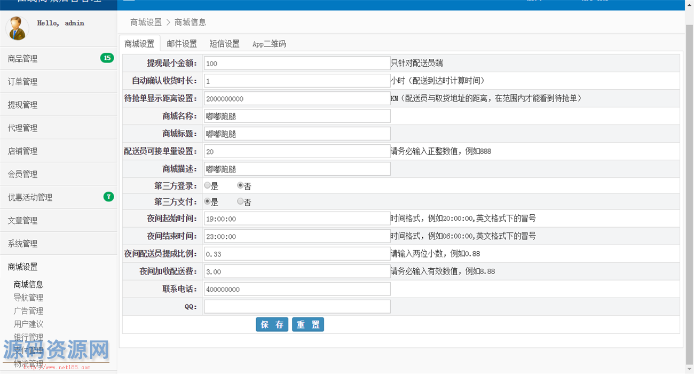This screenshot has height=374, width=694.
Task: Select 商城信息 submenu item
Action: [29, 284]
